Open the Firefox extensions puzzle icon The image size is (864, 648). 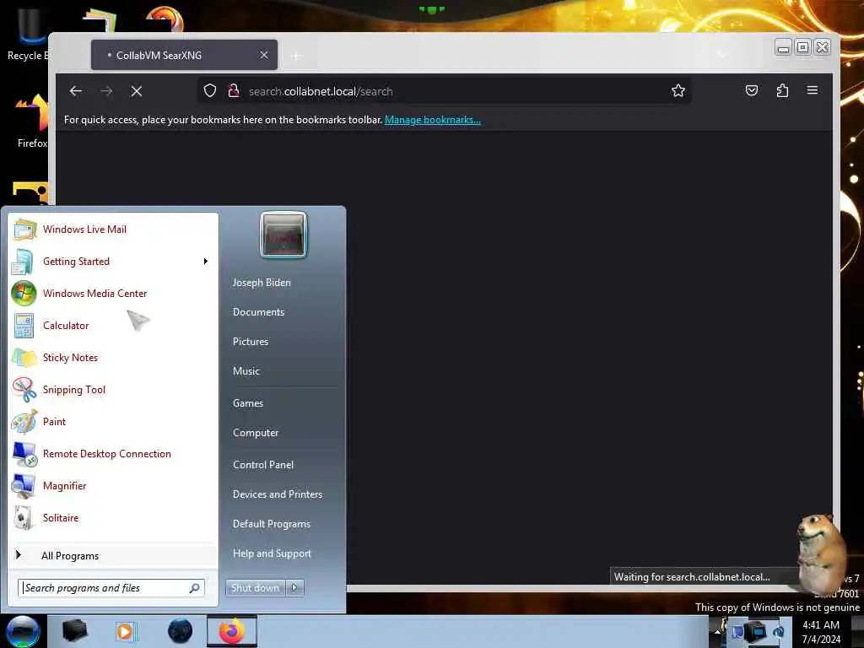(782, 90)
